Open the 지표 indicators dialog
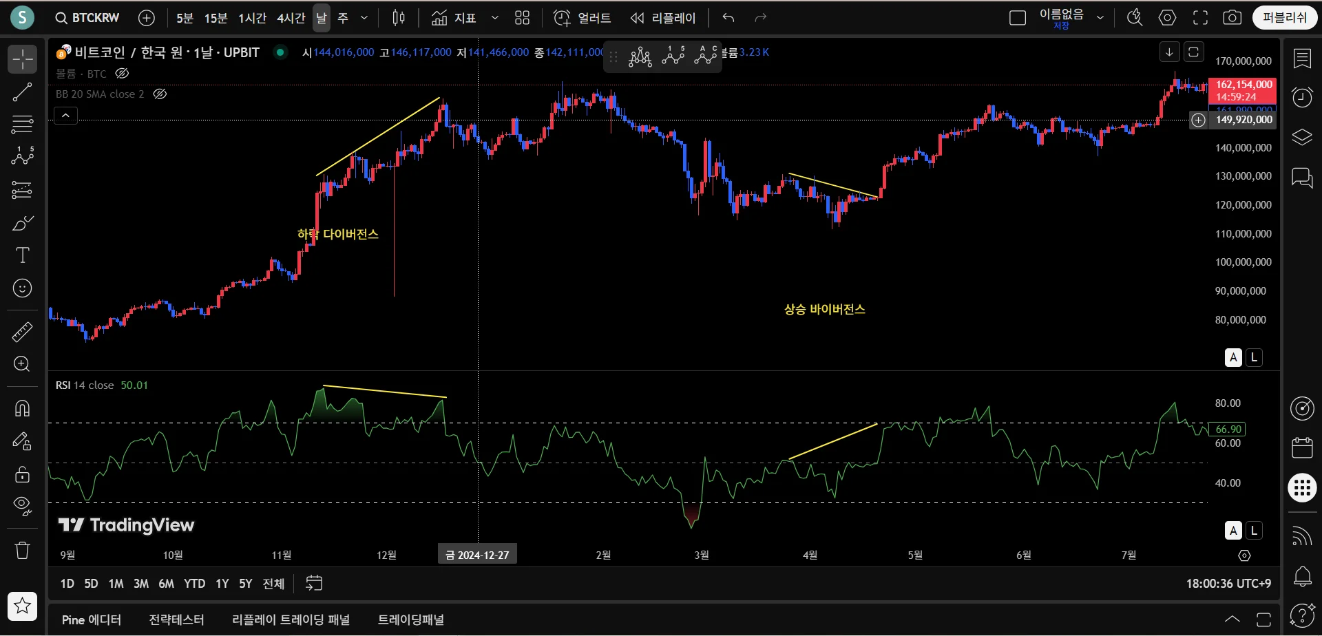The height and width of the screenshot is (636, 1322). (x=454, y=18)
